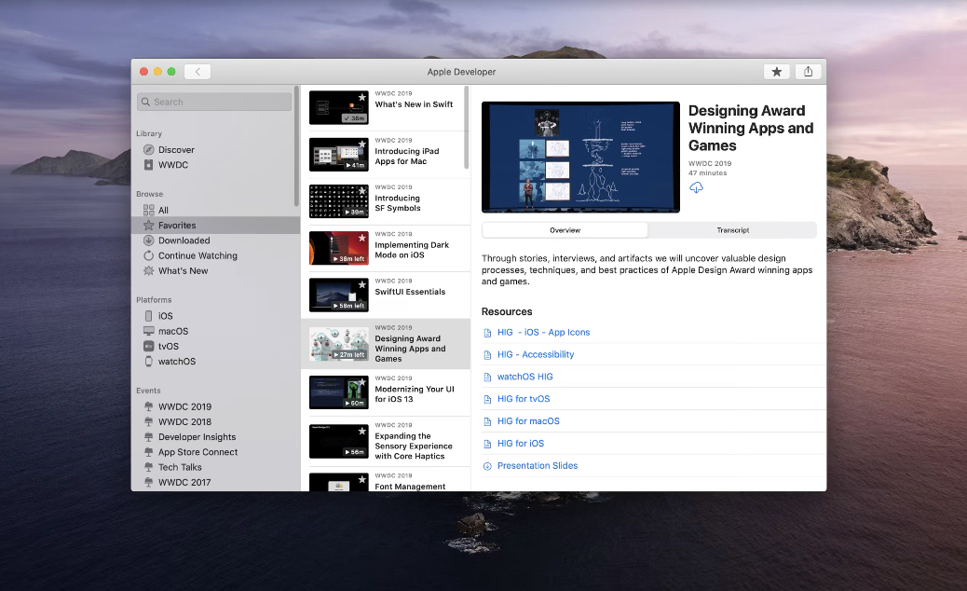Click the back chevron button
The width and height of the screenshot is (967, 591).
[197, 72]
